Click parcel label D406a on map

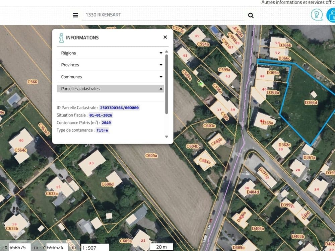pos(258,229)
